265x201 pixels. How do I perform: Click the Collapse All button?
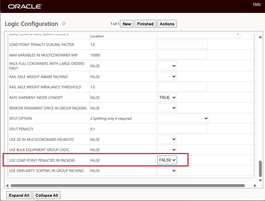point(46,195)
